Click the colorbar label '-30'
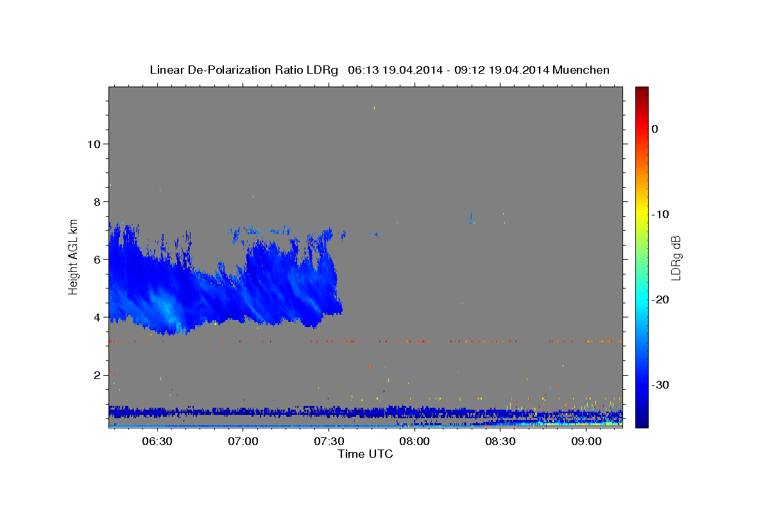 660,385
